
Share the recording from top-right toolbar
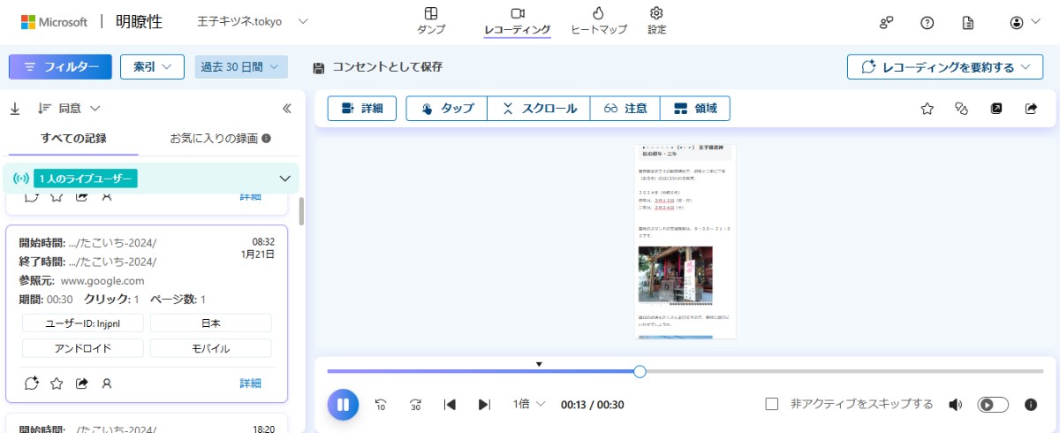pyautogui.click(x=1031, y=109)
